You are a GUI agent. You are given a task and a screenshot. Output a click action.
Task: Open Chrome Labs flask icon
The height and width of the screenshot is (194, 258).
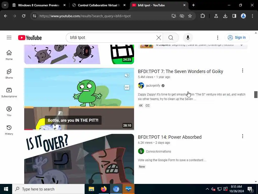(x=216, y=16)
